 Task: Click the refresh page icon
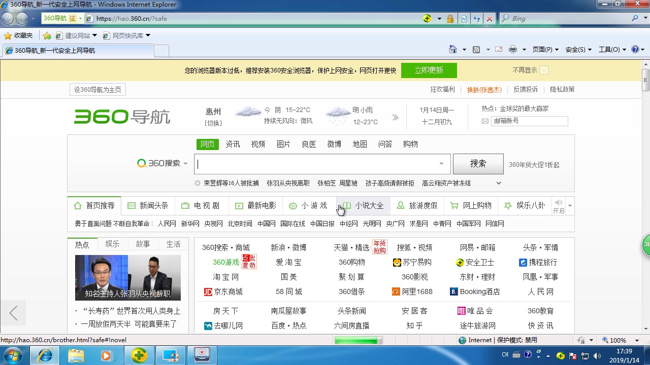[477, 19]
